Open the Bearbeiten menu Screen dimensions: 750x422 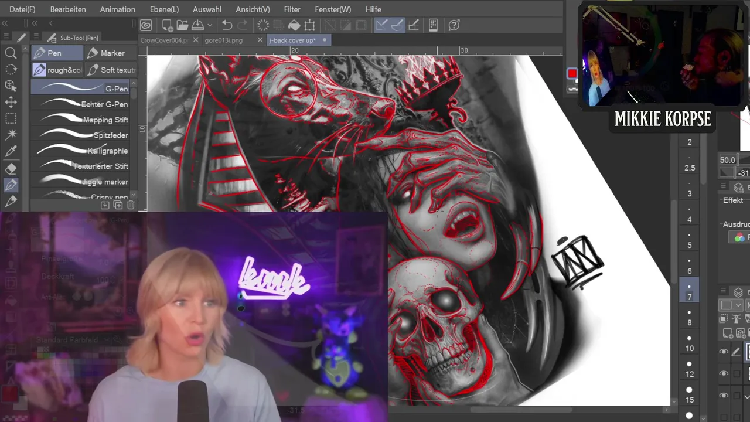coord(68,9)
